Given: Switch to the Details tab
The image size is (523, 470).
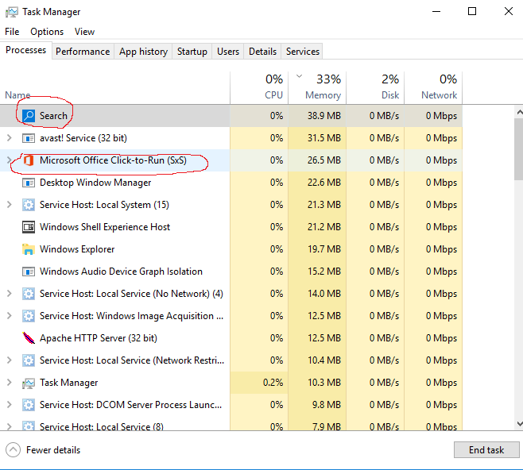Looking at the screenshot, I should (x=262, y=52).
